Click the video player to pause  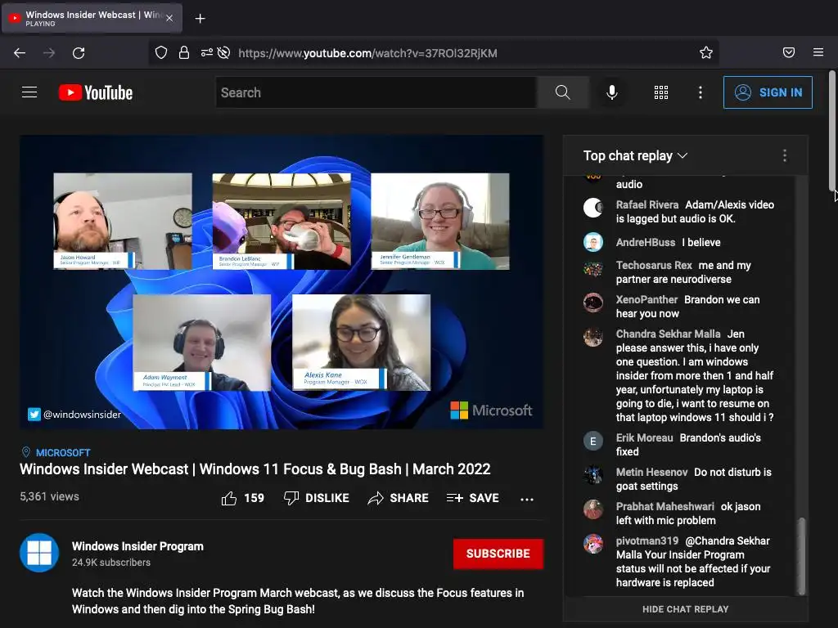tap(282, 282)
